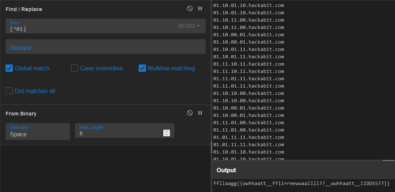Disable the From Binary operation
395x192 pixels.
pyautogui.click(x=190, y=113)
